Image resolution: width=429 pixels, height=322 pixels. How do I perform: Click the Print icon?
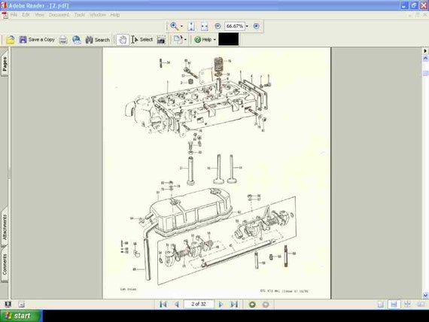63,40
